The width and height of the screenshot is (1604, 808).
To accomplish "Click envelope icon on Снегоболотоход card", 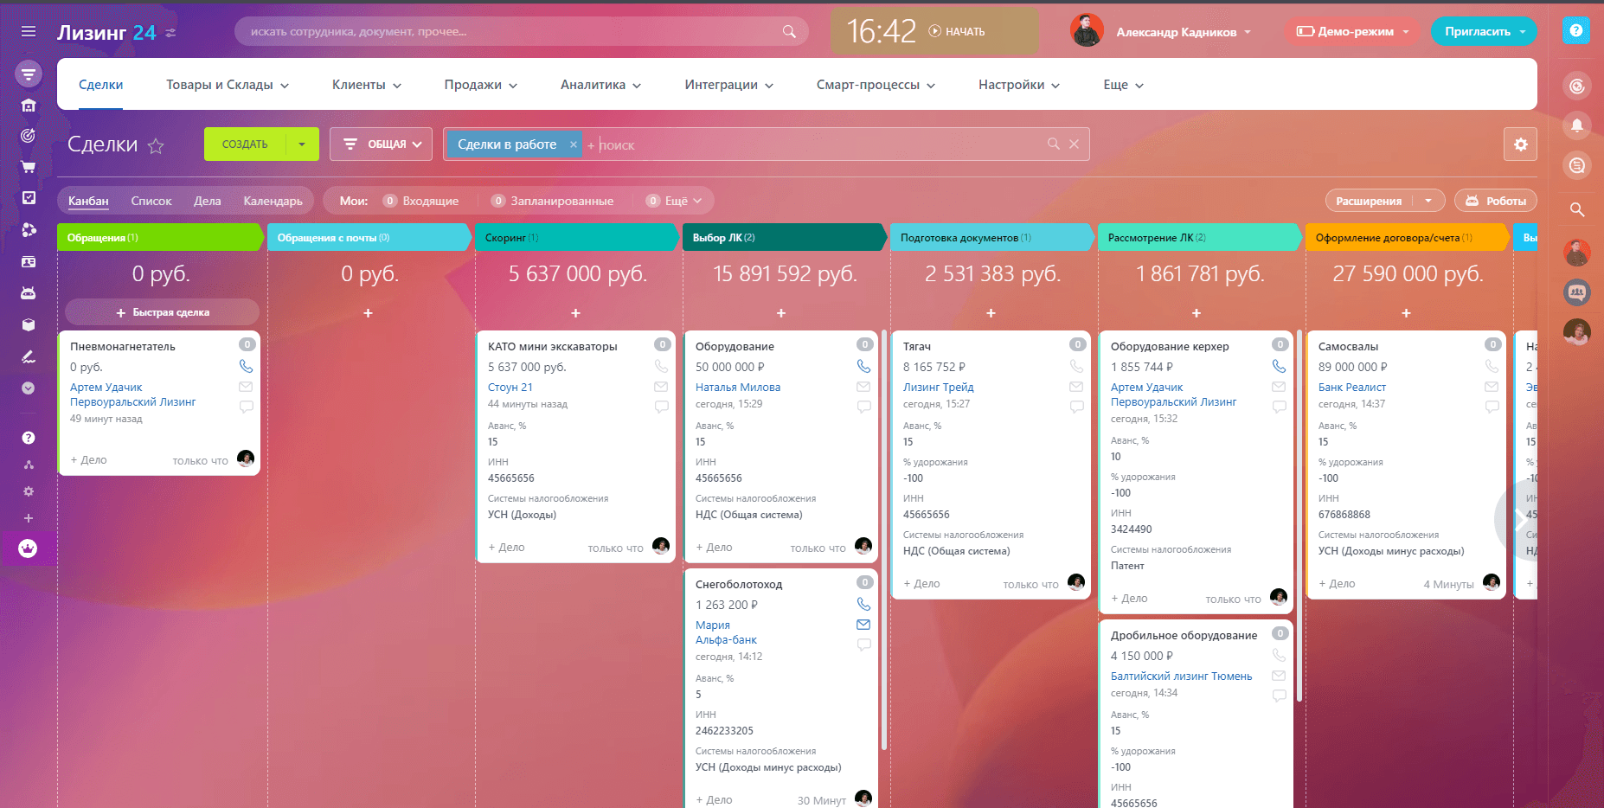I will tap(863, 625).
